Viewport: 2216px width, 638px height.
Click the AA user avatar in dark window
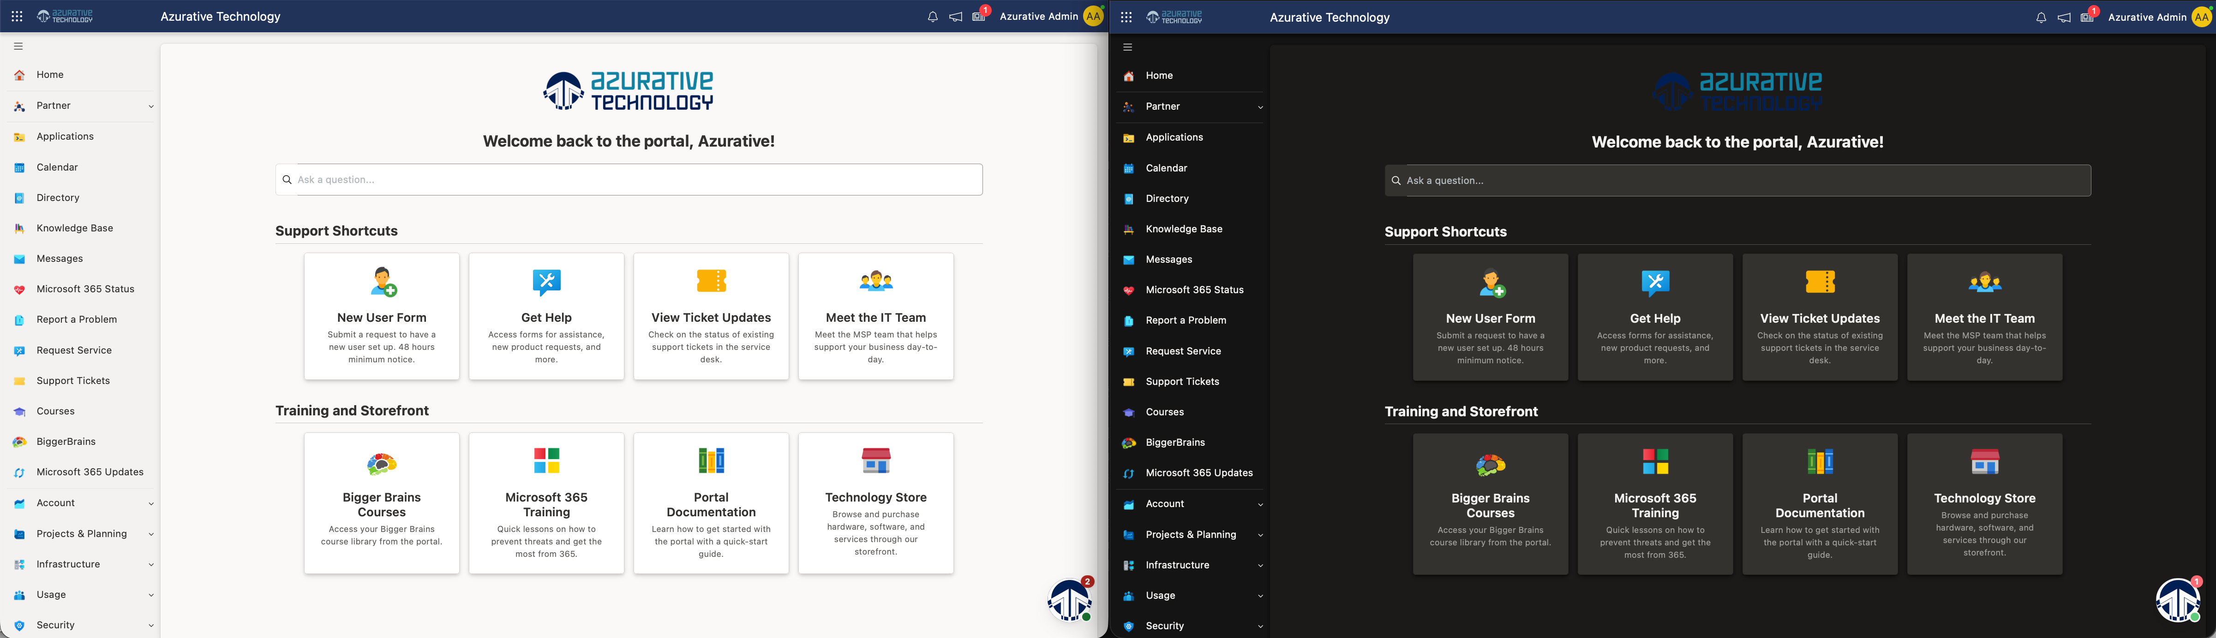(x=2202, y=17)
